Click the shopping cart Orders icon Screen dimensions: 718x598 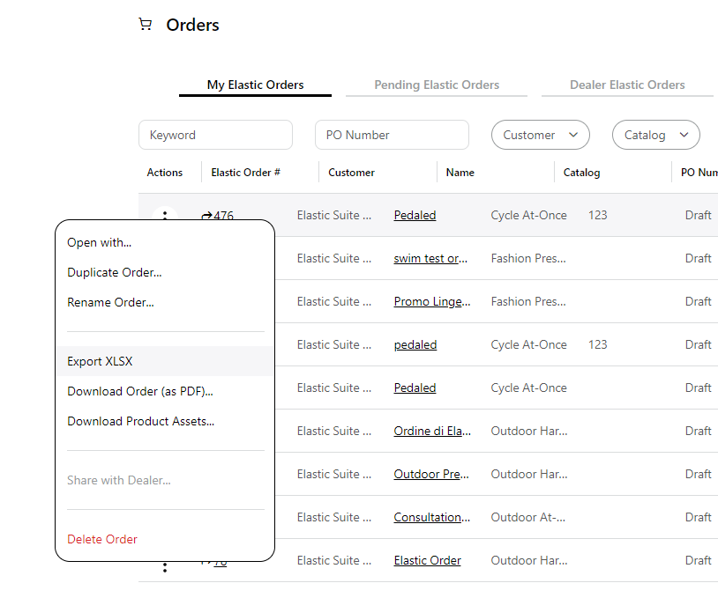click(x=146, y=25)
